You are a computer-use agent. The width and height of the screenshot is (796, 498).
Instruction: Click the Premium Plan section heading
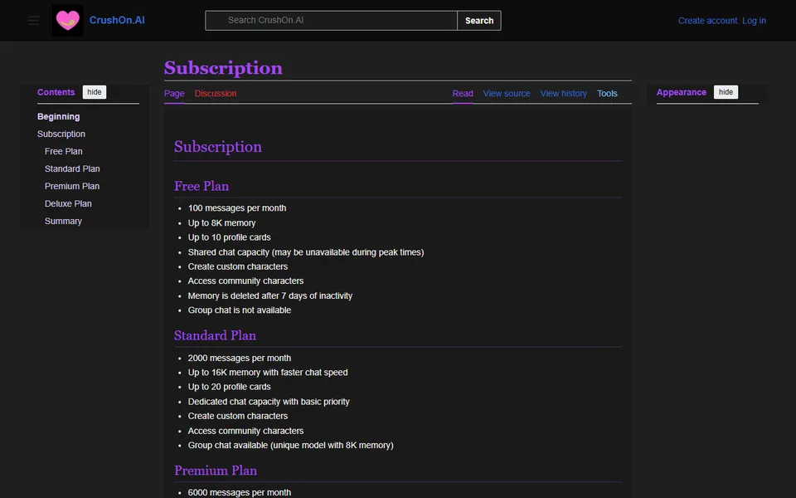coord(216,471)
